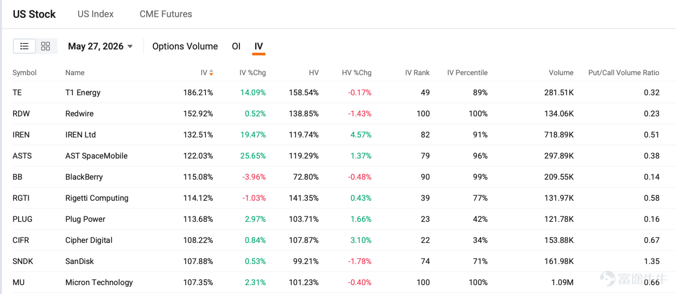Click the 141.35% HV value
The image size is (676, 294).
(304, 198)
